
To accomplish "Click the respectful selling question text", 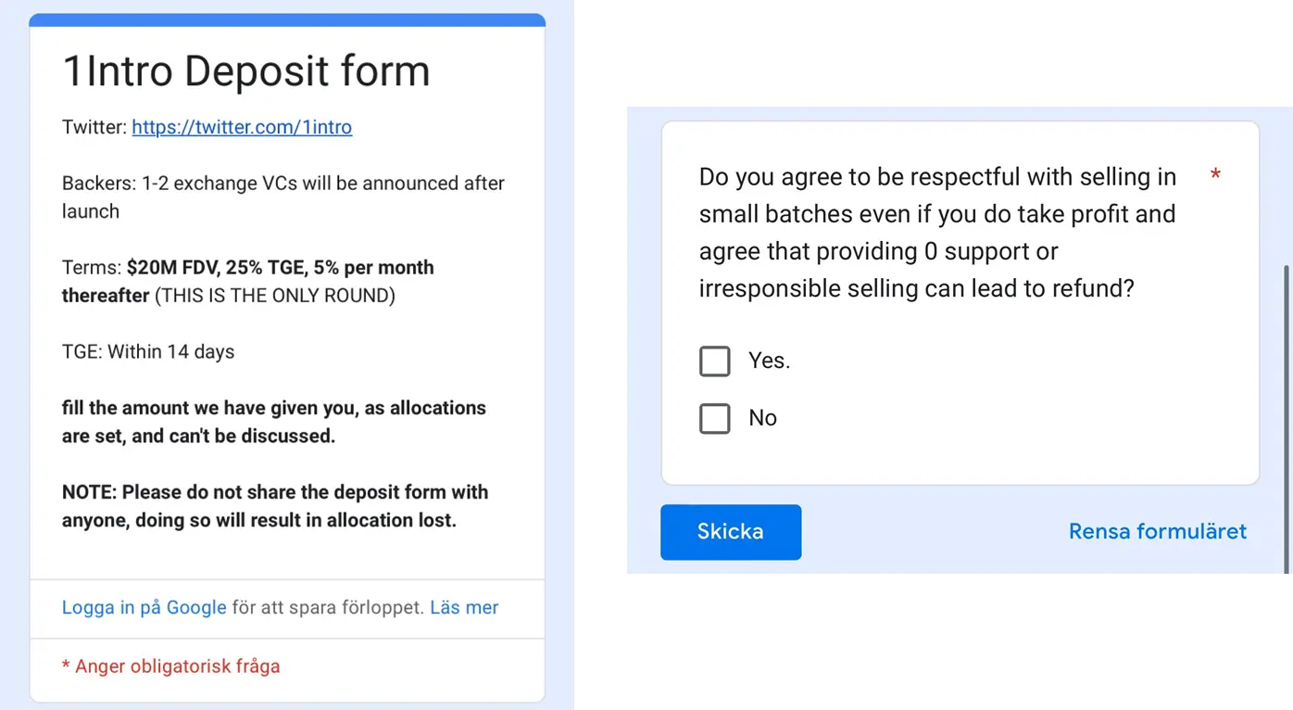I will pyautogui.click(x=935, y=233).
